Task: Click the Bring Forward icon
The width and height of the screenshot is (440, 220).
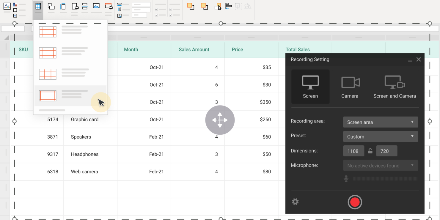Action: pyautogui.click(x=191, y=6)
